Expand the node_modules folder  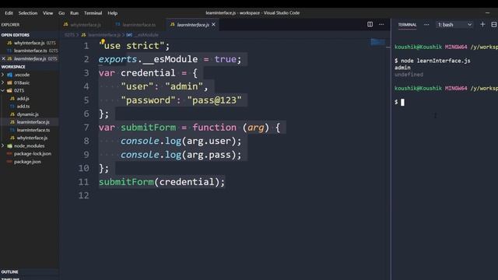tap(29, 145)
